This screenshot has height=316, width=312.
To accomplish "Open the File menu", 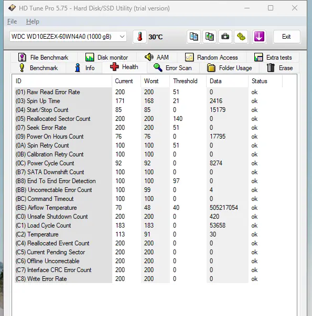I will 12,21.
